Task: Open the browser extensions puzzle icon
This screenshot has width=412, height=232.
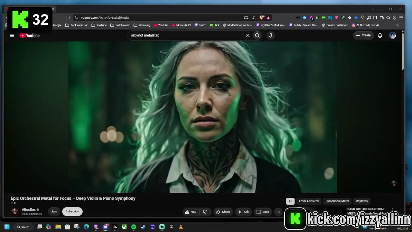Action: tap(362, 18)
